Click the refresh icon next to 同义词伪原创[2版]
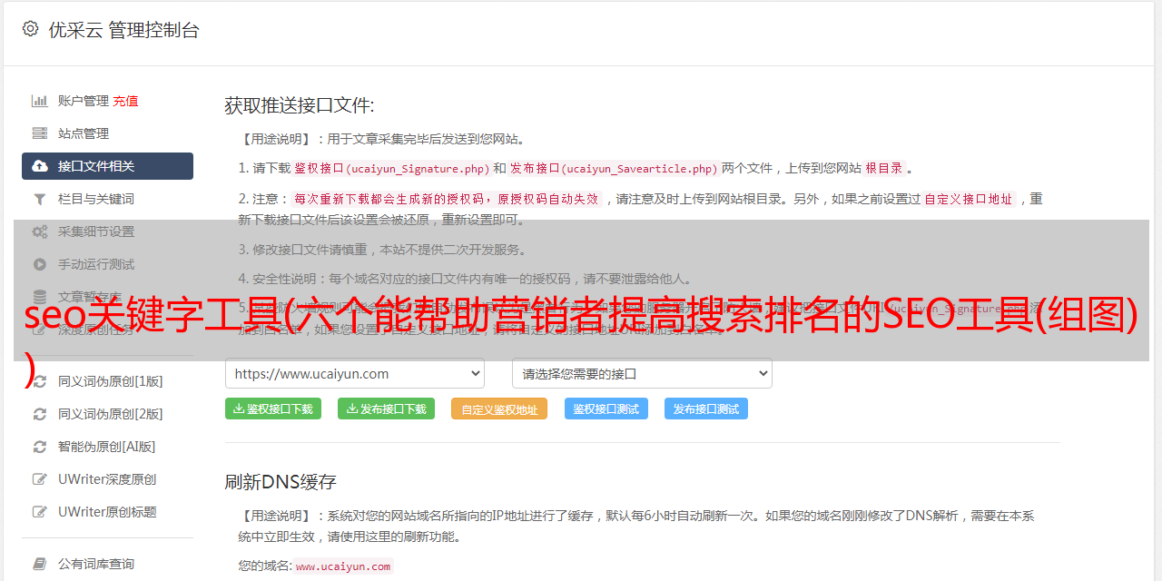 coord(40,414)
